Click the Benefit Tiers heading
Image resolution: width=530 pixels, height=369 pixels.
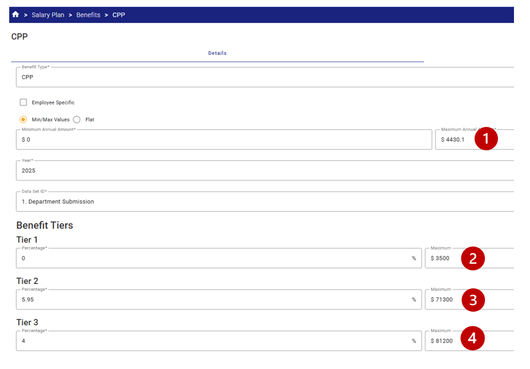[44, 225]
